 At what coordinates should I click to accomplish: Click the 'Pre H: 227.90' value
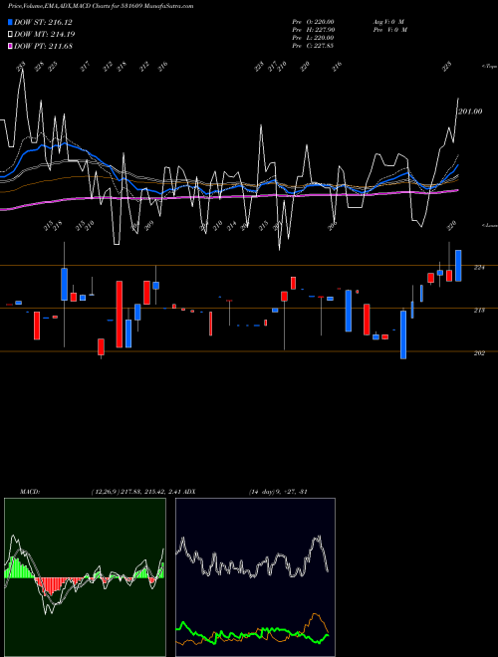tap(313, 30)
